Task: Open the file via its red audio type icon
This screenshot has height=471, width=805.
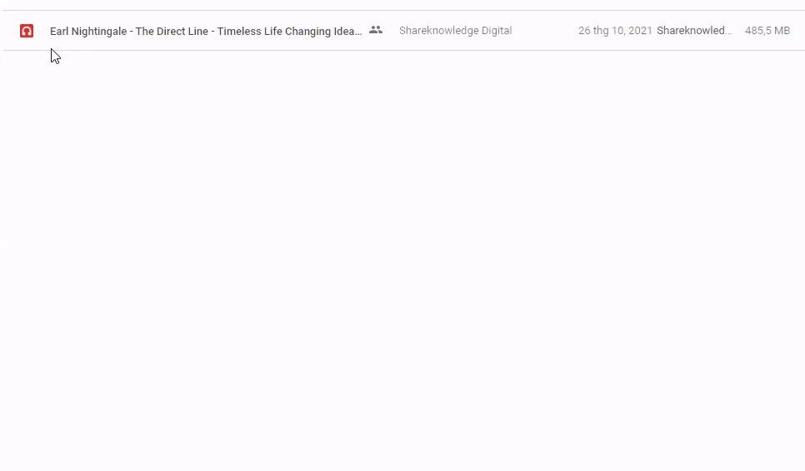Action: coord(27,31)
